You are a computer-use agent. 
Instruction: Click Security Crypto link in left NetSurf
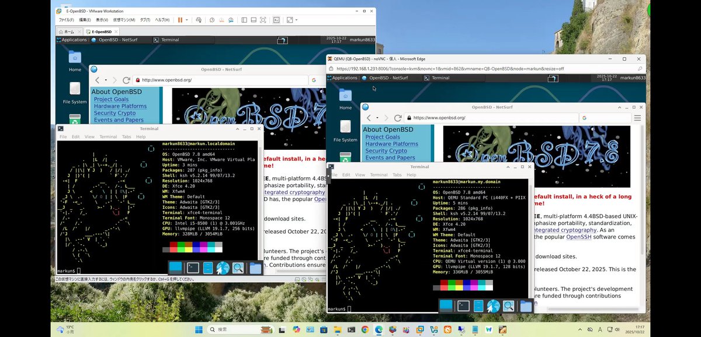tap(114, 113)
